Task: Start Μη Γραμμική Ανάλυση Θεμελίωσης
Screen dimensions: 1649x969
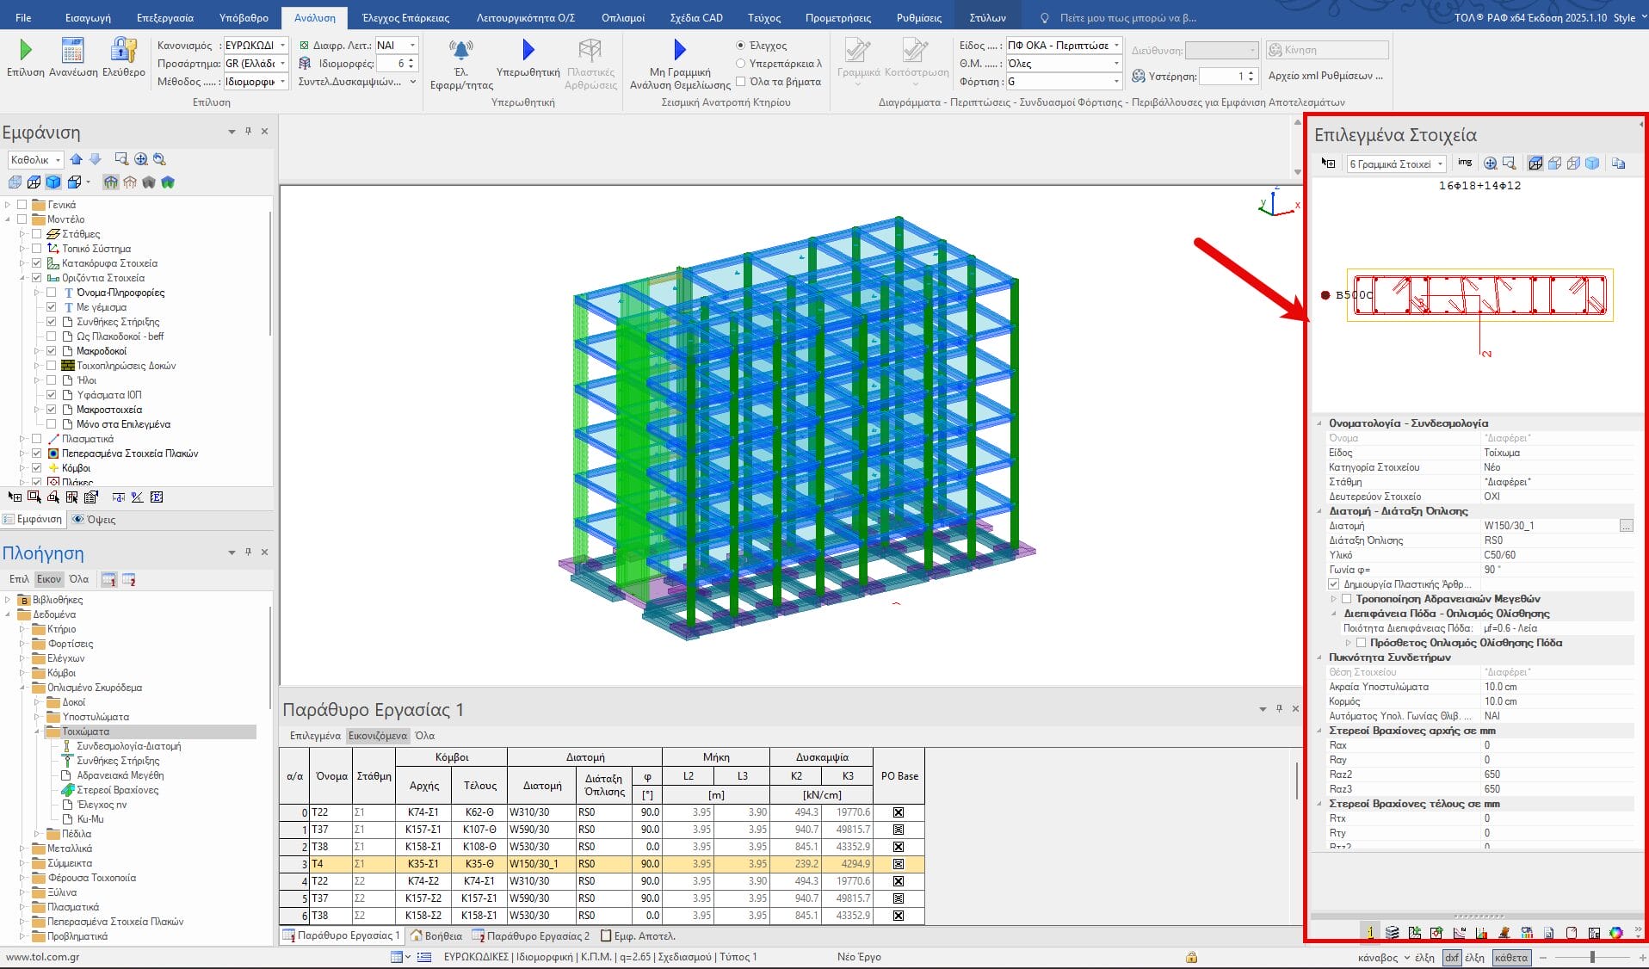Action: [x=679, y=50]
